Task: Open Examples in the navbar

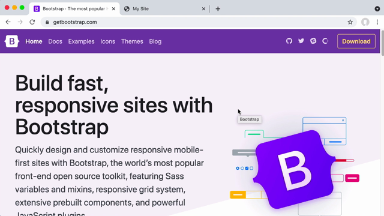Action: pyautogui.click(x=82, y=41)
